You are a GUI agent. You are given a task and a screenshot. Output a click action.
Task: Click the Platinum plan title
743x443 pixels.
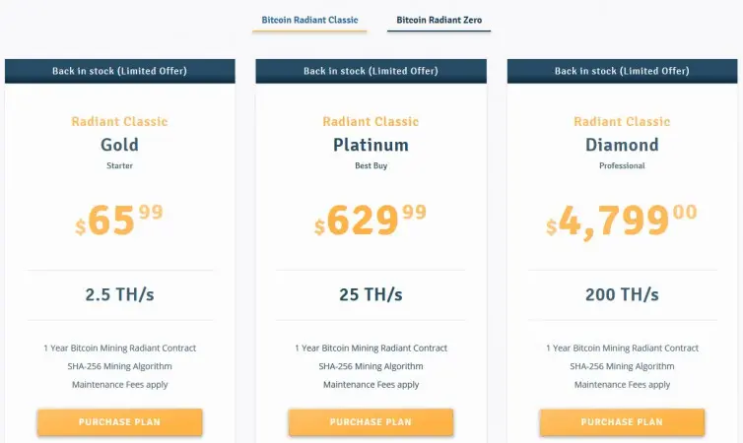tap(371, 145)
